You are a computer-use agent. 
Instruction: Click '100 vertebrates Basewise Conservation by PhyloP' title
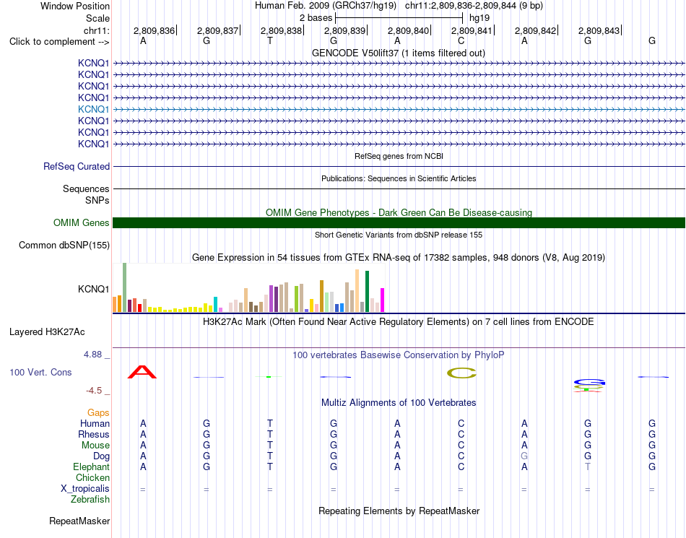click(399, 355)
